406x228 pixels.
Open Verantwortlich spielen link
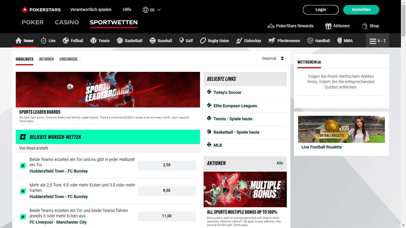pyautogui.click(x=91, y=9)
